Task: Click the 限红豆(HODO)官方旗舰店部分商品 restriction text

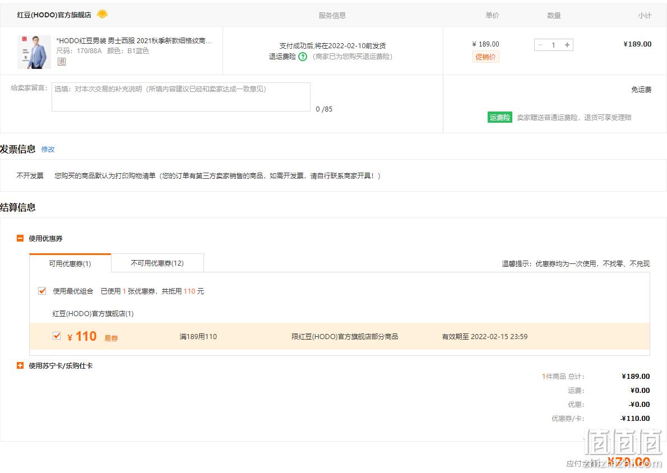Action: pos(345,336)
